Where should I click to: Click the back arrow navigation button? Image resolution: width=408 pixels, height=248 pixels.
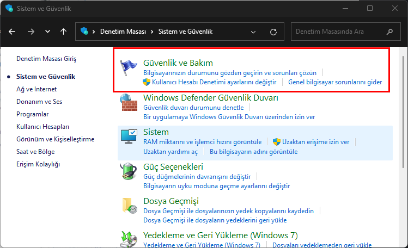(12, 32)
